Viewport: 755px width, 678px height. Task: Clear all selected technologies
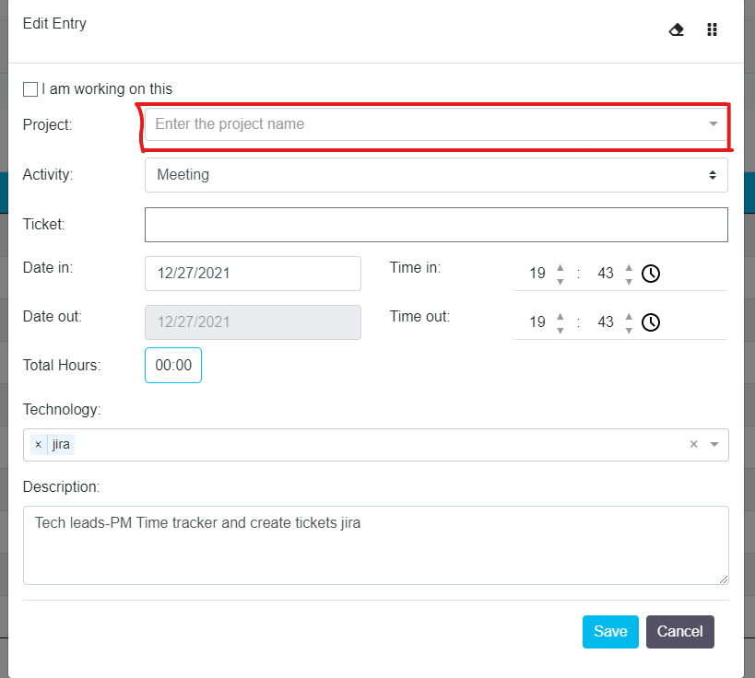pos(693,444)
